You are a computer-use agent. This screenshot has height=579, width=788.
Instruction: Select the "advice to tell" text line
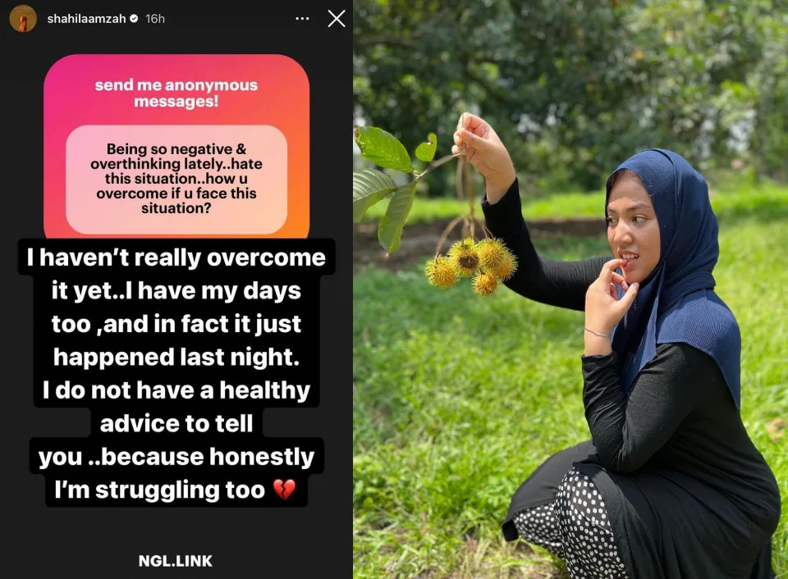(176, 423)
